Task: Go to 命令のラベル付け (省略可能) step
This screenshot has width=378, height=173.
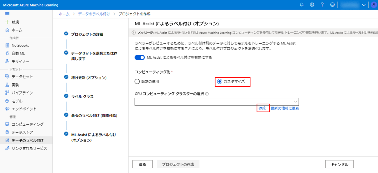Action: click(x=94, y=115)
